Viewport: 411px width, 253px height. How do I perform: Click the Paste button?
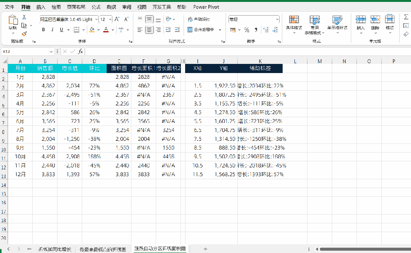(x=13, y=22)
